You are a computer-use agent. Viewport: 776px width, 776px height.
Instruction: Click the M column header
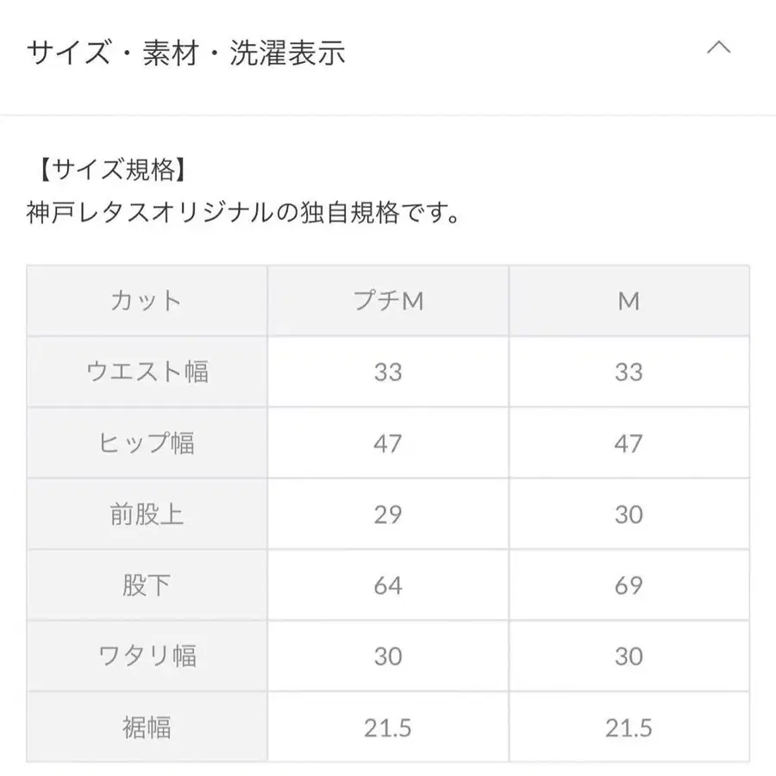(x=629, y=301)
